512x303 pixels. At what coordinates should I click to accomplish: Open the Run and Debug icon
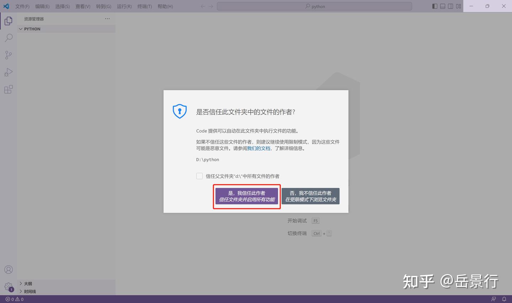tap(8, 72)
